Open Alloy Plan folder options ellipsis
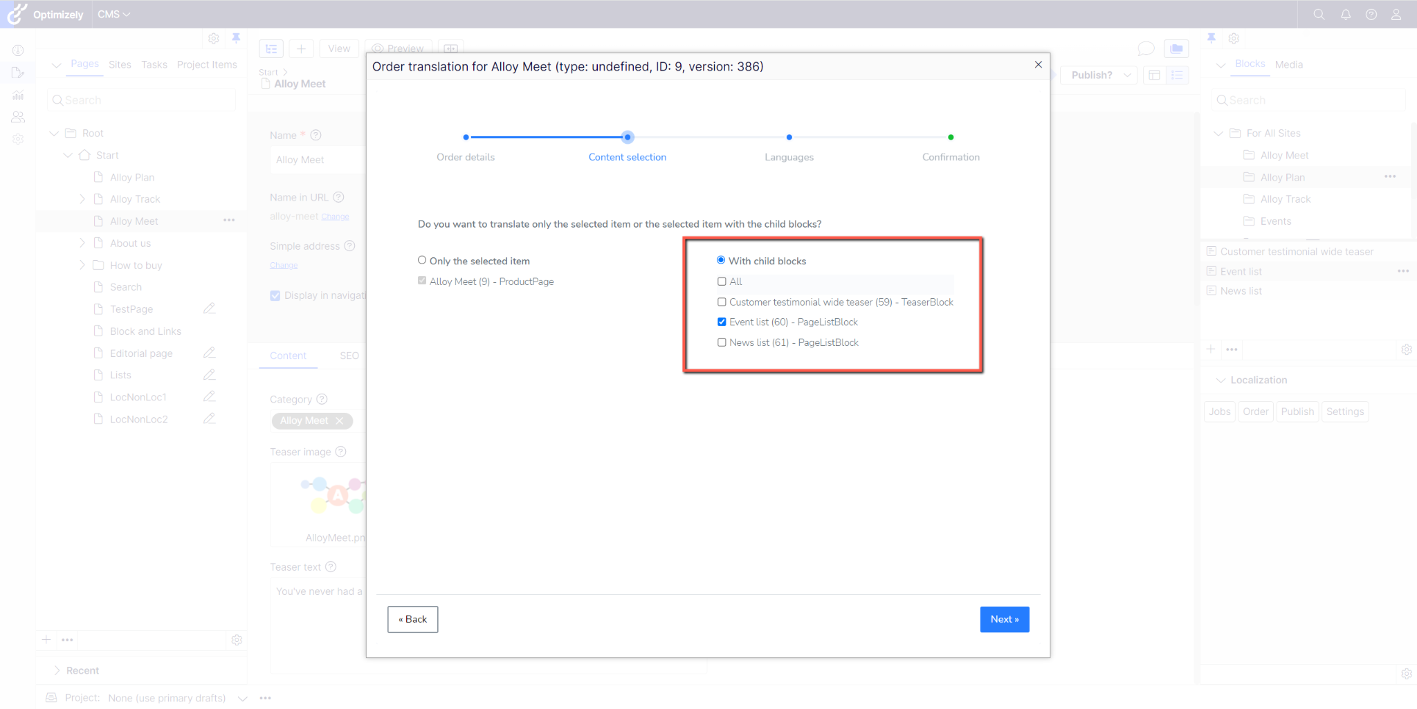Viewport: 1417px width, 709px height. tap(1390, 177)
